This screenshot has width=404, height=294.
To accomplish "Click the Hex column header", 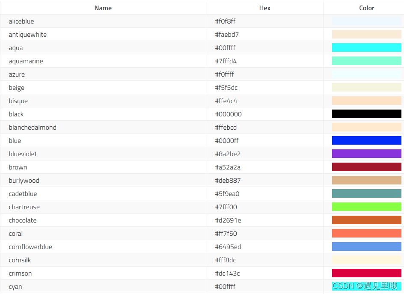I will click(x=264, y=8).
